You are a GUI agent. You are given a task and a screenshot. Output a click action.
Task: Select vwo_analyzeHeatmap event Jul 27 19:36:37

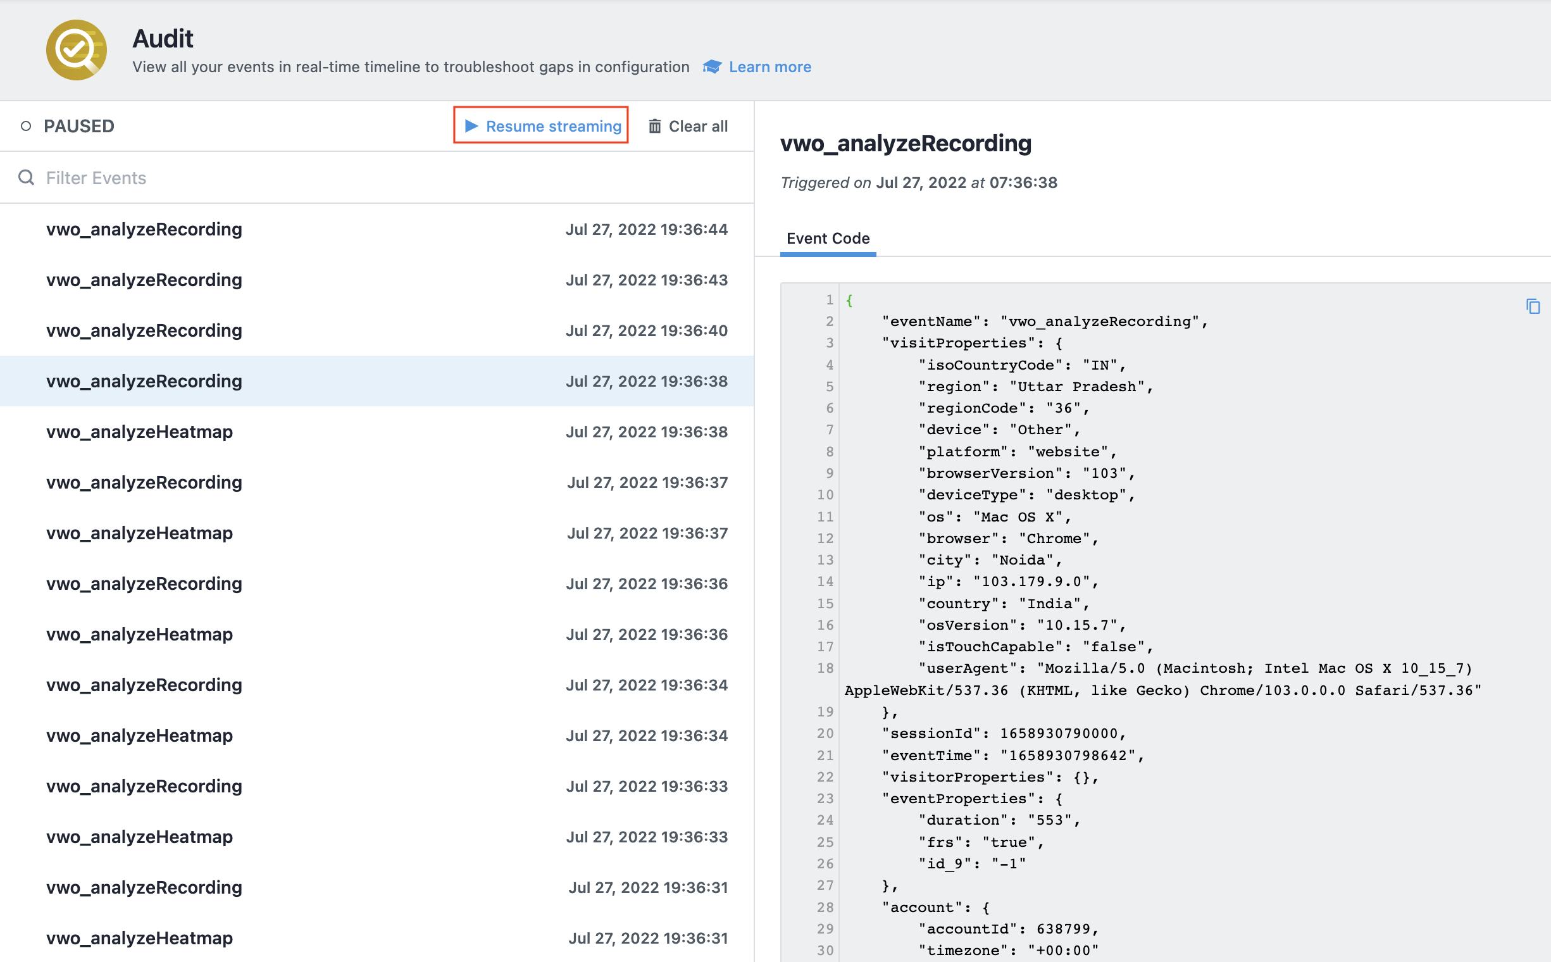click(378, 533)
